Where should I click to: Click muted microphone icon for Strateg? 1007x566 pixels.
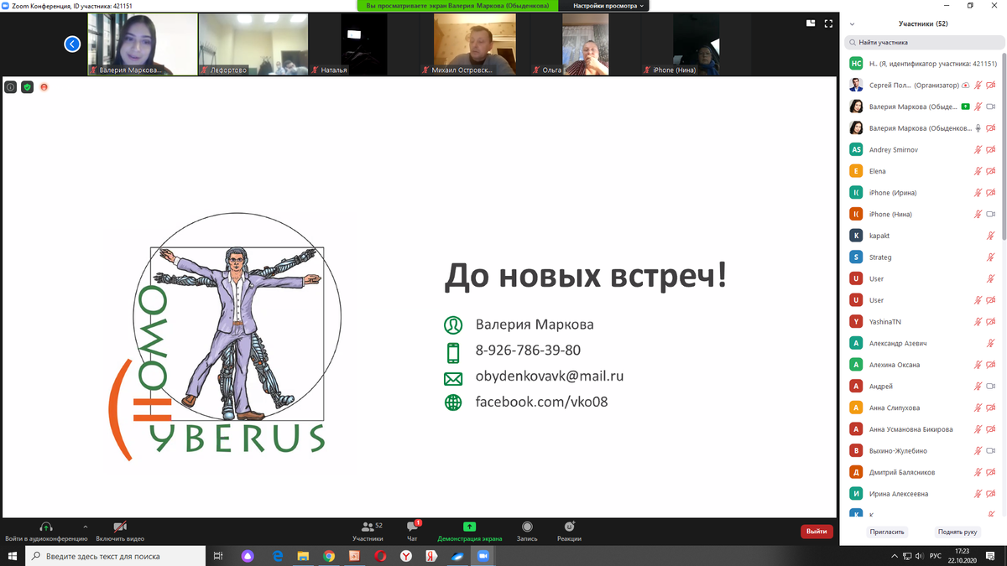tap(991, 257)
